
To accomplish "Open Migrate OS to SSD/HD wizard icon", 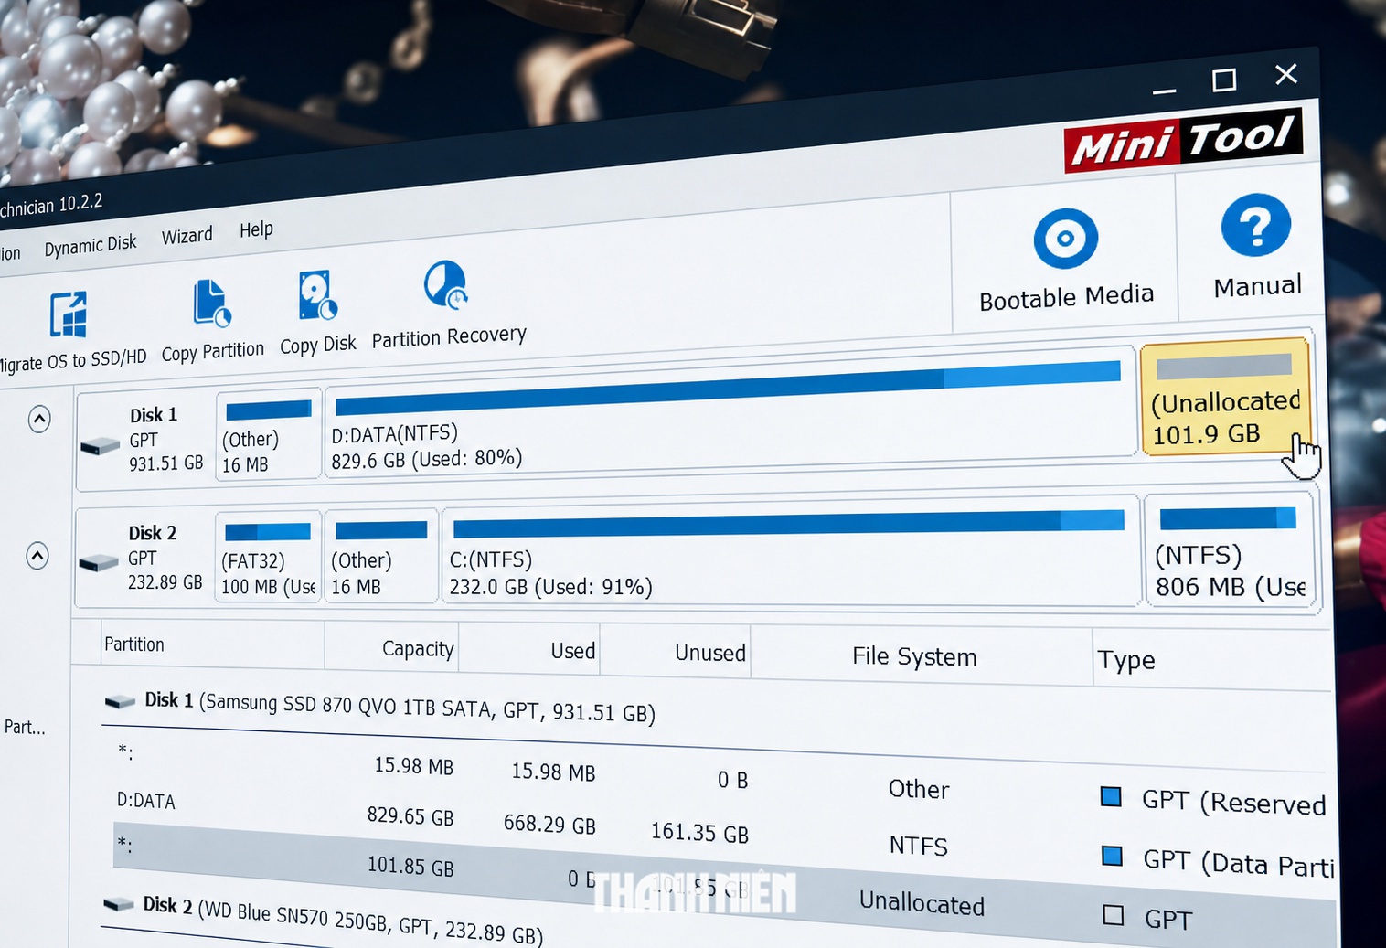I will tap(69, 314).
